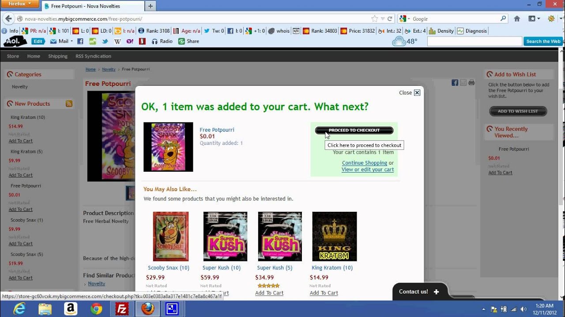This screenshot has width=565, height=317.
Task: Click the SEO toolbar Info icon
Action: tap(10, 31)
